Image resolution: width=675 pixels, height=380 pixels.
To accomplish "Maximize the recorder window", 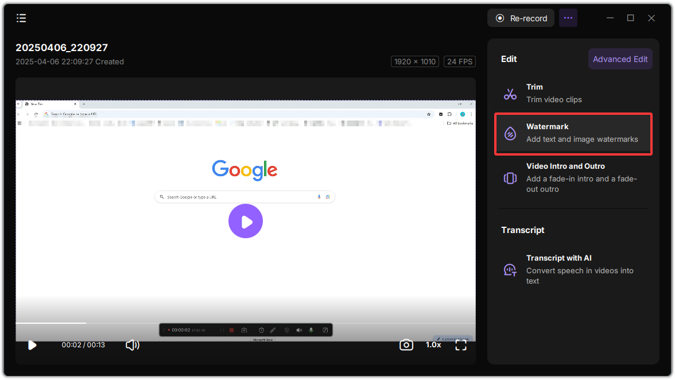I will [631, 18].
